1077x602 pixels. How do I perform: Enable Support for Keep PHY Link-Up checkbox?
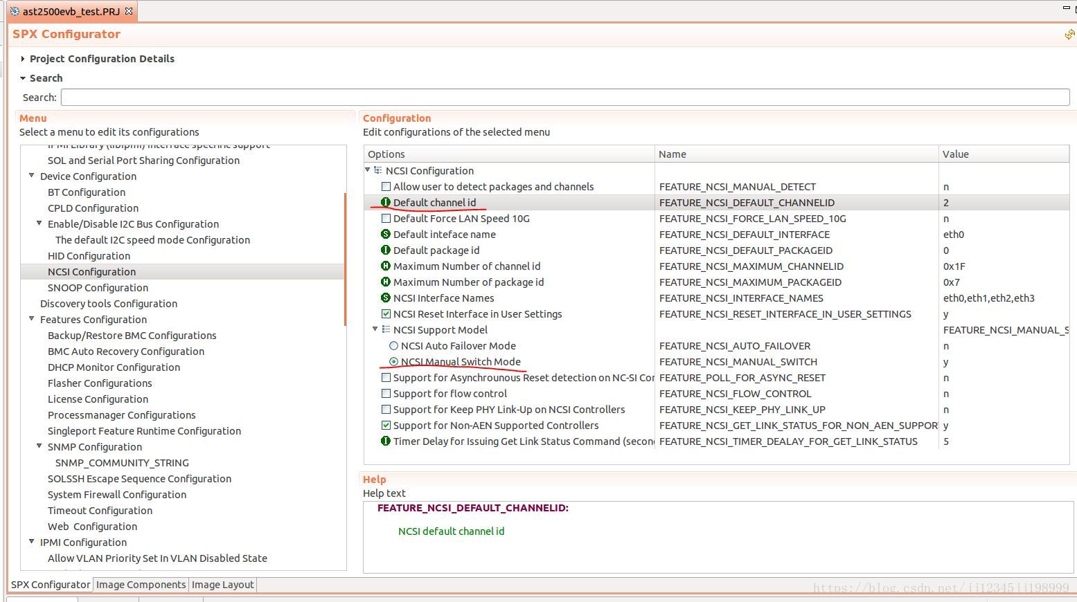click(x=386, y=410)
